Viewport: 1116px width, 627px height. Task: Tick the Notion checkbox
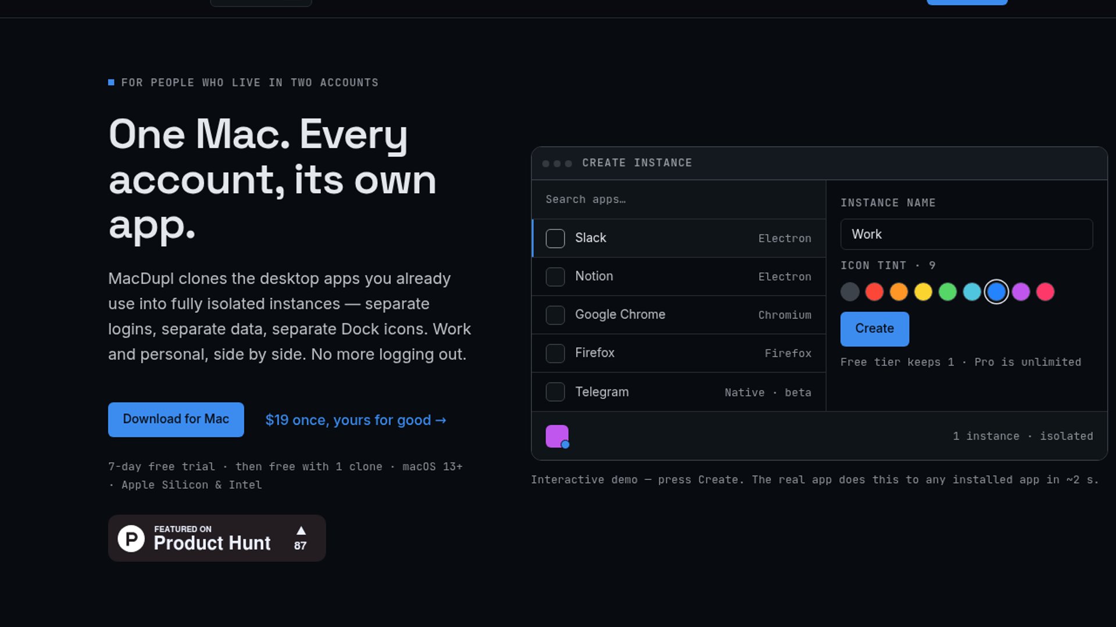(x=555, y=276)
